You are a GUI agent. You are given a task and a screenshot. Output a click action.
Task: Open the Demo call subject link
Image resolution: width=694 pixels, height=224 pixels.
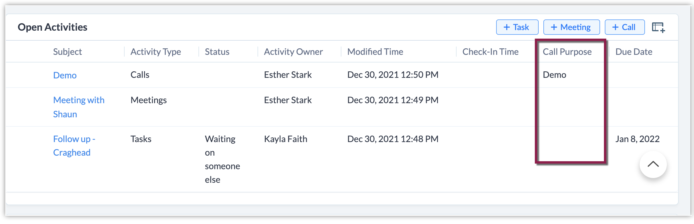(x=65, y=75)
